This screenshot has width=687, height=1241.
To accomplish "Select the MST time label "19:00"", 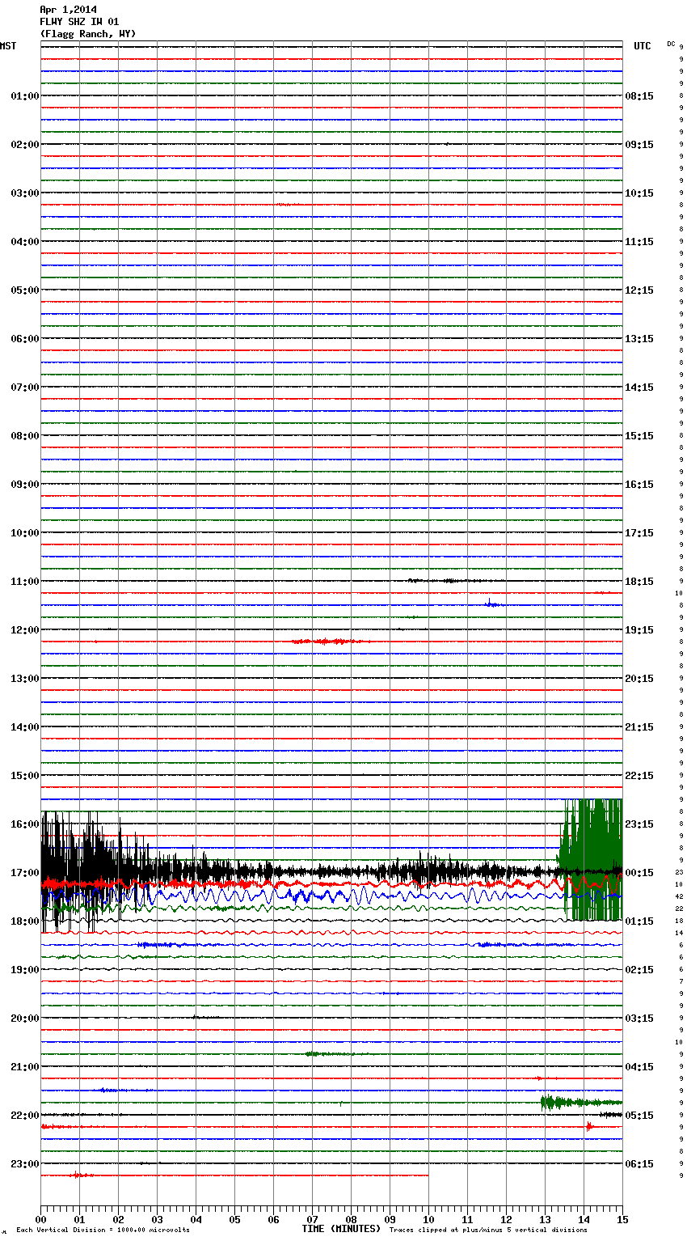I will 24,970.
